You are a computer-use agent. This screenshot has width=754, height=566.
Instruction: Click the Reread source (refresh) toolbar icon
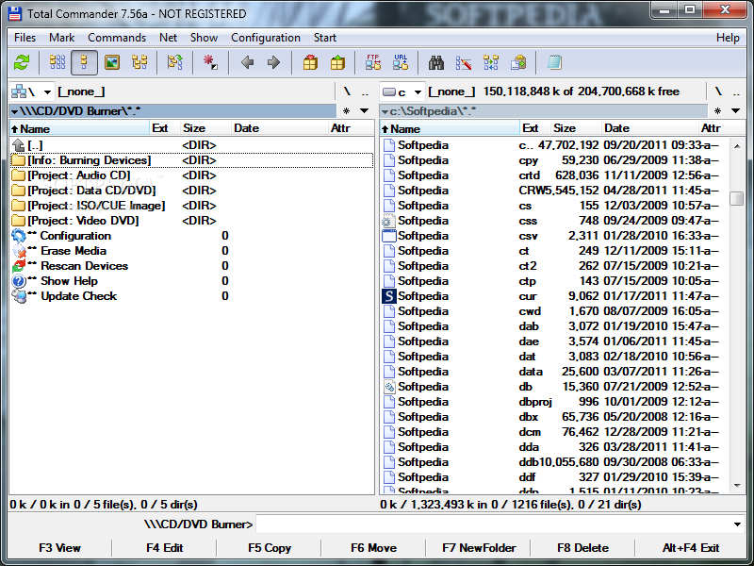[x=22, y=62]
